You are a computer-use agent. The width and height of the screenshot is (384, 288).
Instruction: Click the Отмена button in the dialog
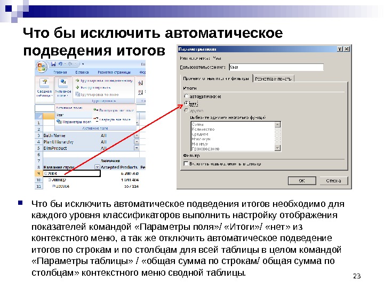(333, 181)
